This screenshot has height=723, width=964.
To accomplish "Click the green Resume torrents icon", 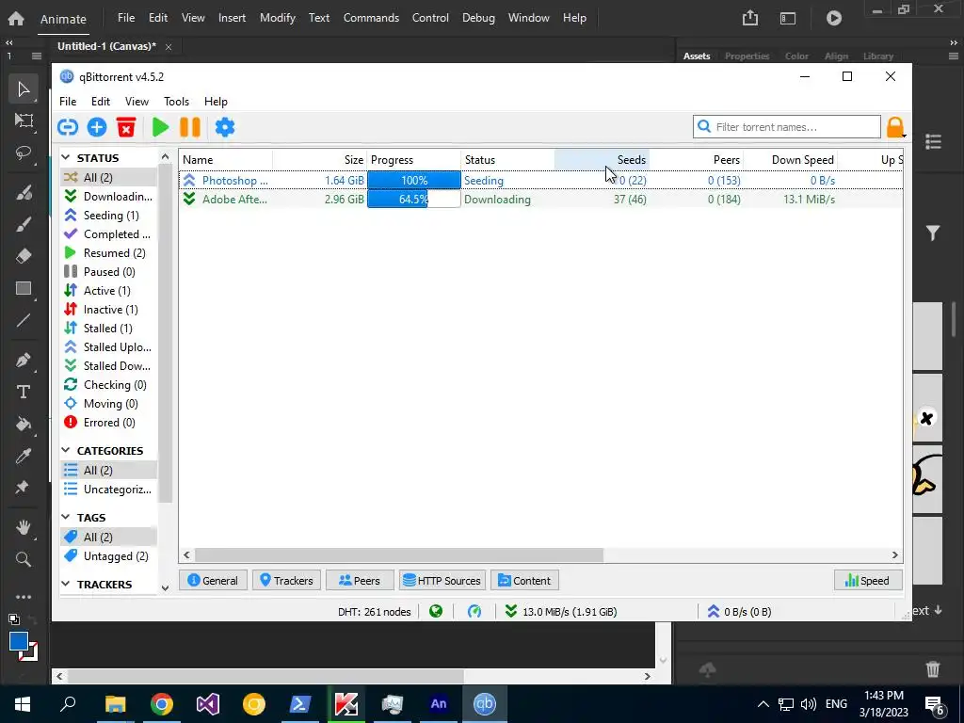I will point(160,127).
